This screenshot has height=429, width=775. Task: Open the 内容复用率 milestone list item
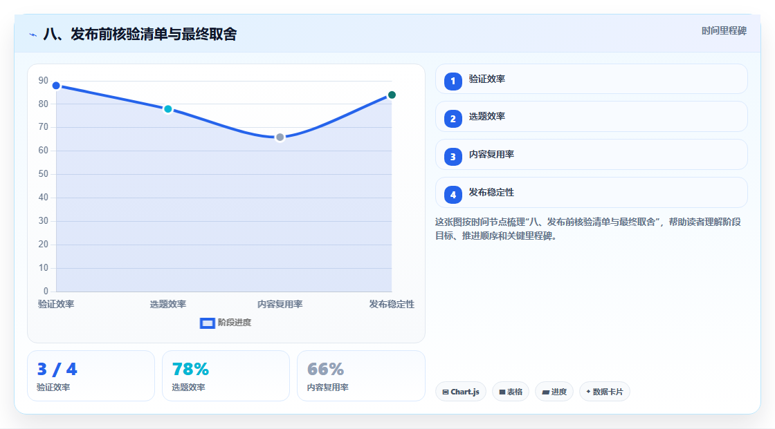click(x=591, y=155)
